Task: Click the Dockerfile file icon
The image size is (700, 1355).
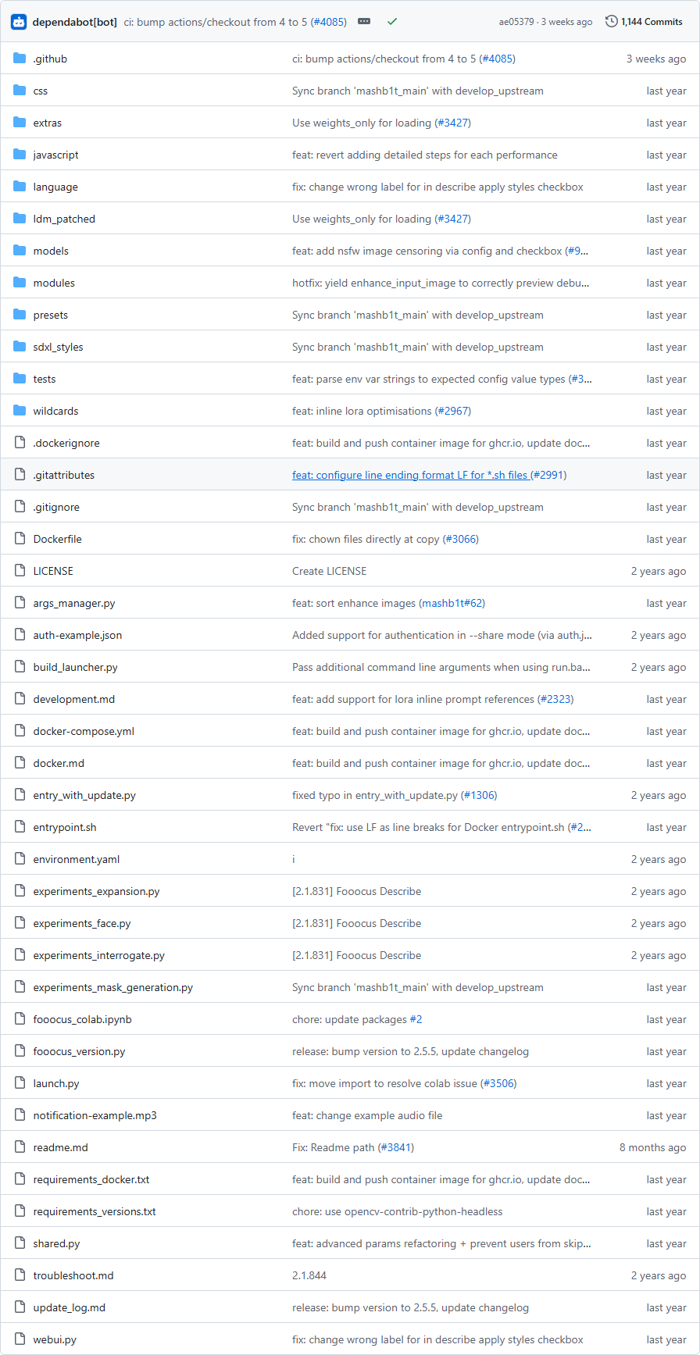Action: 20,539
